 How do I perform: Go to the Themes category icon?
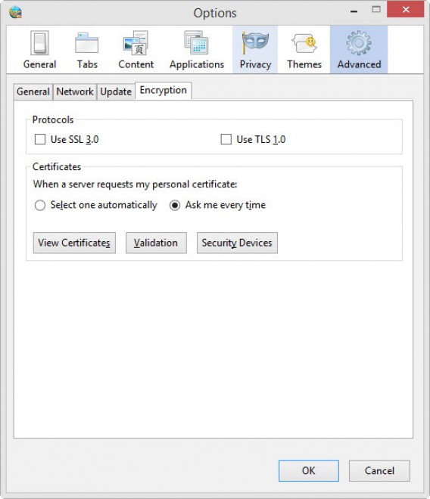304,44
